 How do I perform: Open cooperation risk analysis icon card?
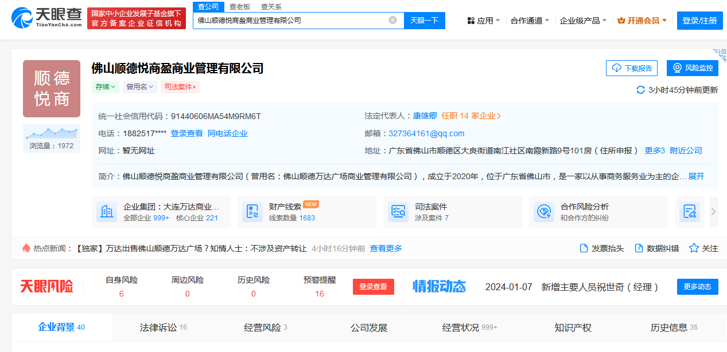[x=543, y=212]
